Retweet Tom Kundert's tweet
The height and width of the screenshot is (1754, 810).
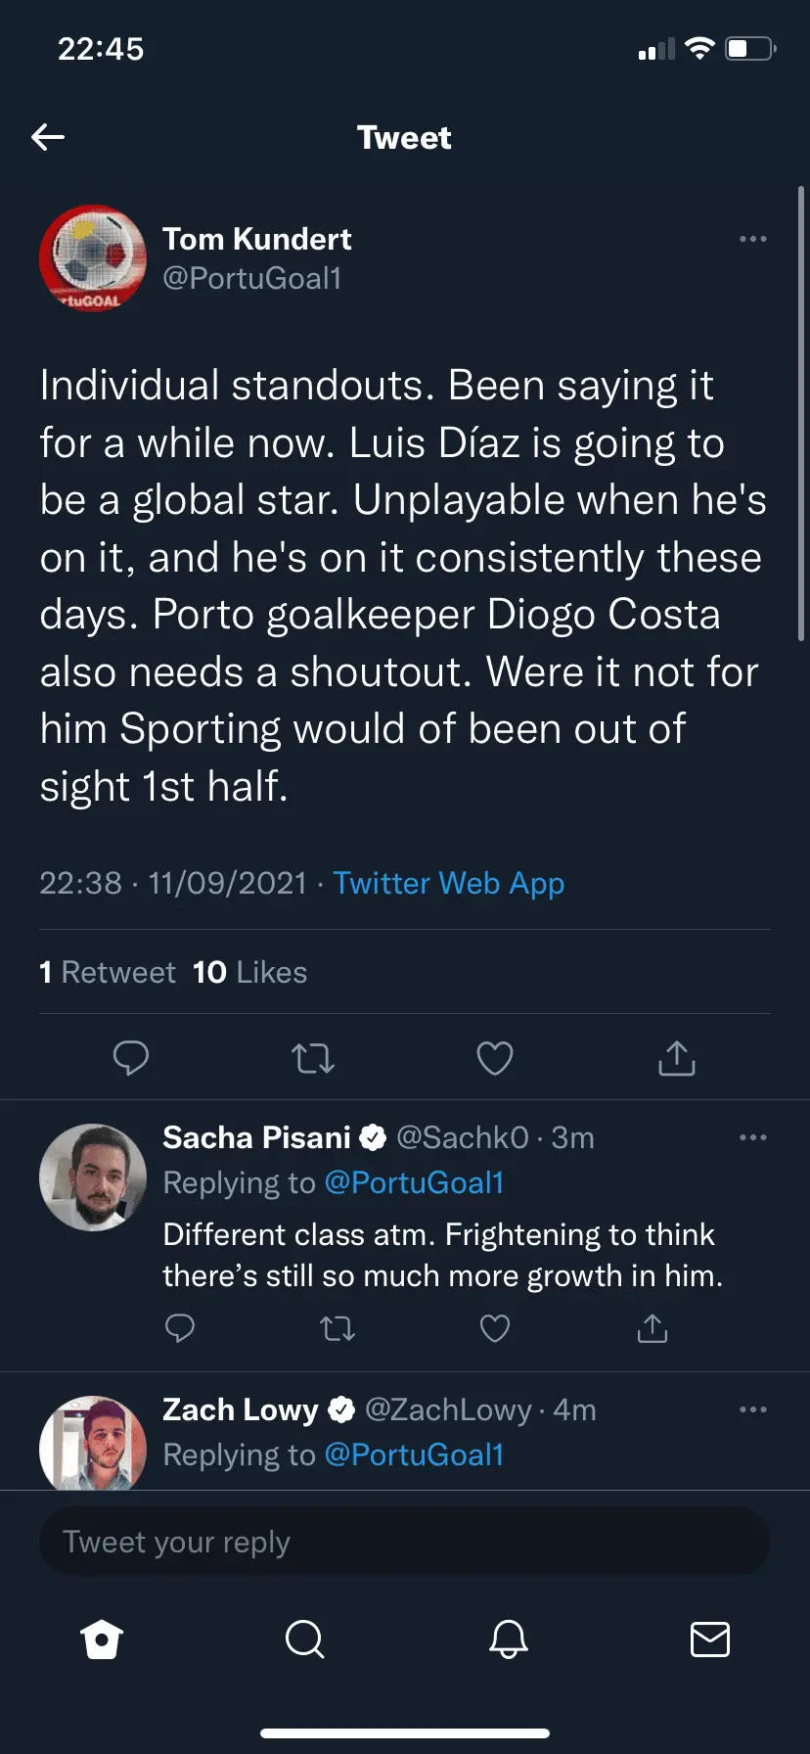[x=313, y=1058]
